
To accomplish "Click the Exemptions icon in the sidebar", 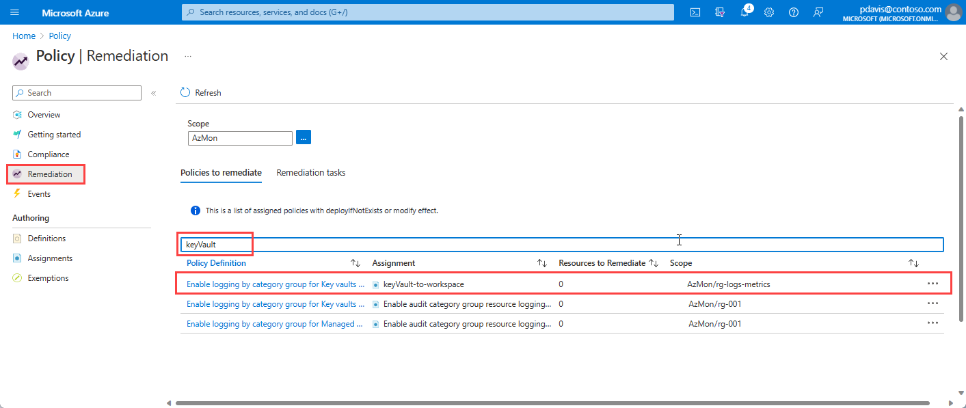I will (17, 278).
